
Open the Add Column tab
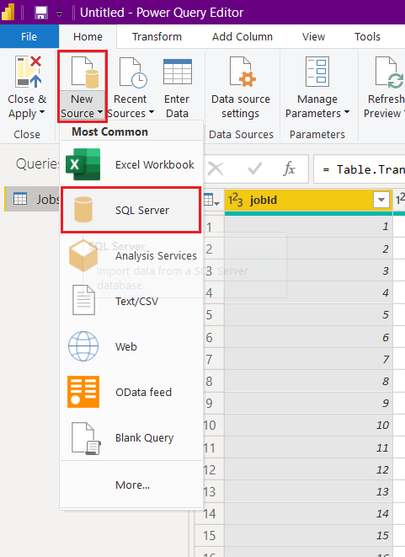pos(242,36)
